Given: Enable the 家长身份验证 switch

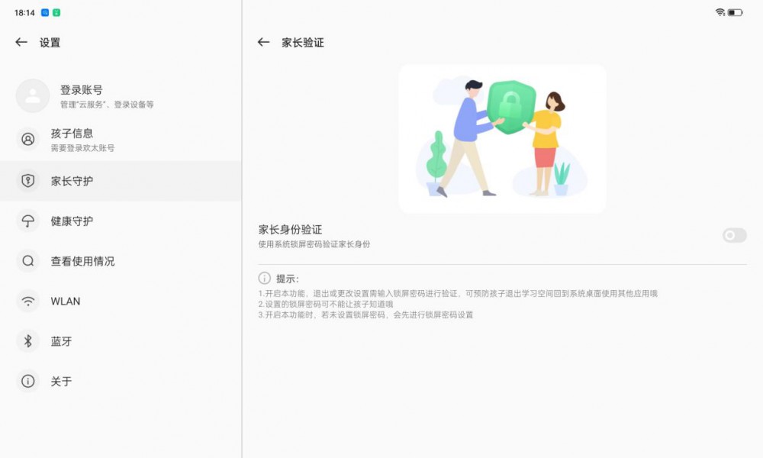Looking at the screenshot, I should click(x=732, y=235).
